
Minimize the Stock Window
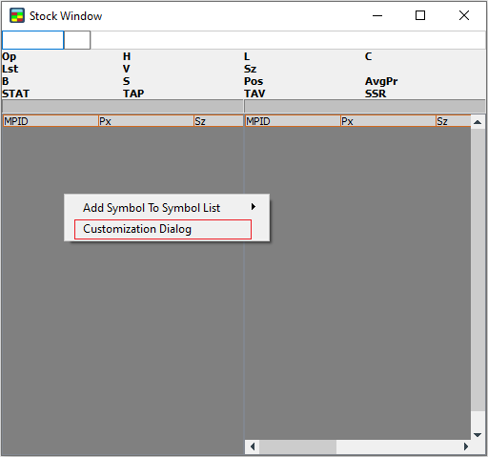click(x=377, y=15)
